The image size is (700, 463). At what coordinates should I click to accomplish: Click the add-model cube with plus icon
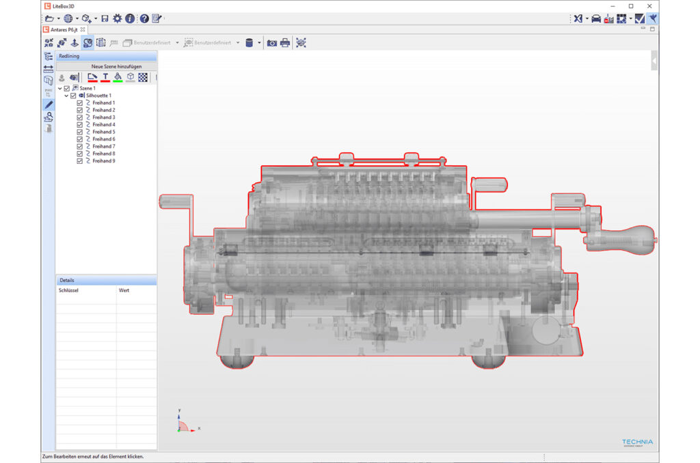87,18
